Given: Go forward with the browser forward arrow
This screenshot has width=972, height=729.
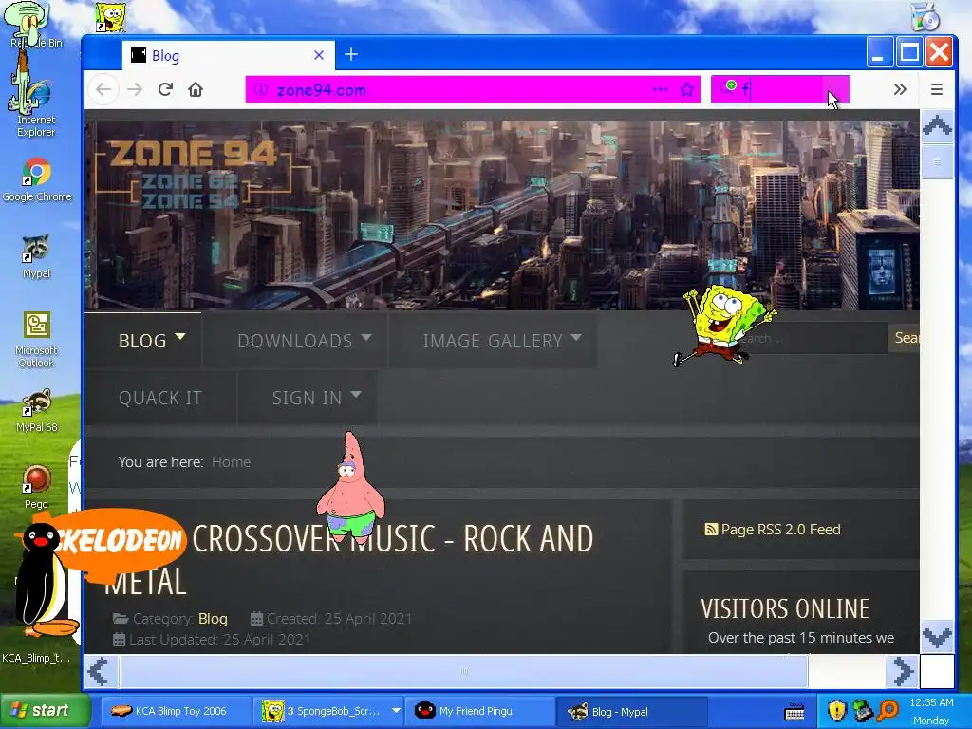Looking at the screenshot, I should click(x=135, y=89).
